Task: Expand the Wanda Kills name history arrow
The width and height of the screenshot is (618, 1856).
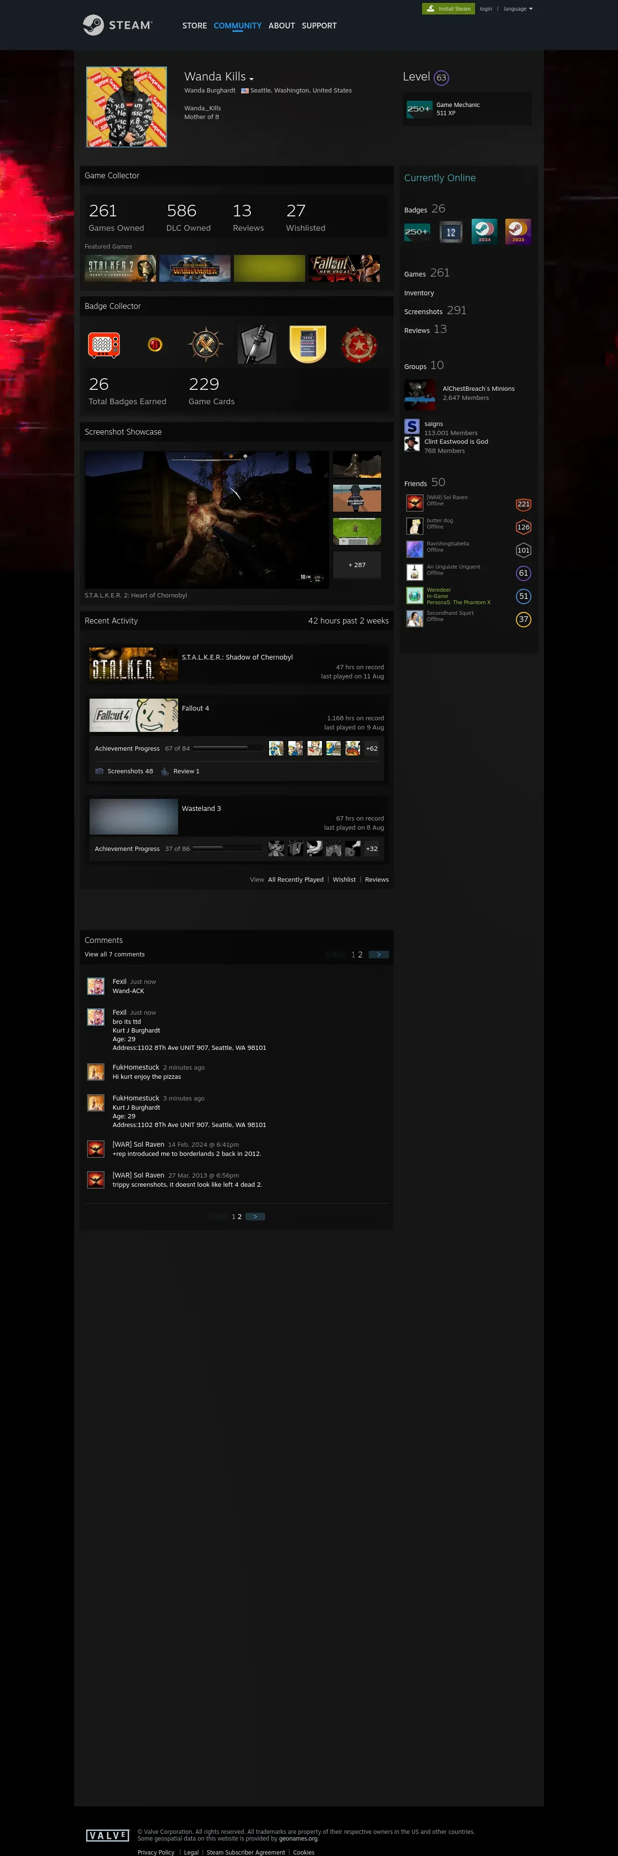Action: point(252,79)
